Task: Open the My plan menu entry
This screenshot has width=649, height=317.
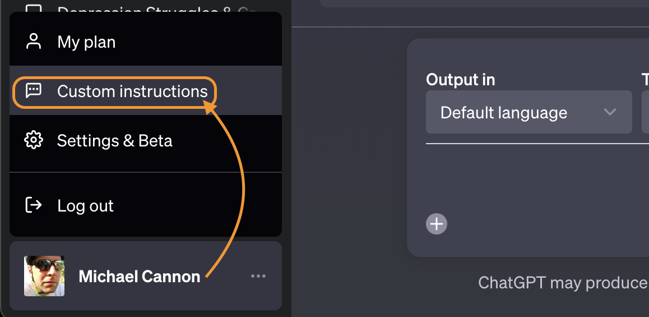Action: tap(86, 42)
